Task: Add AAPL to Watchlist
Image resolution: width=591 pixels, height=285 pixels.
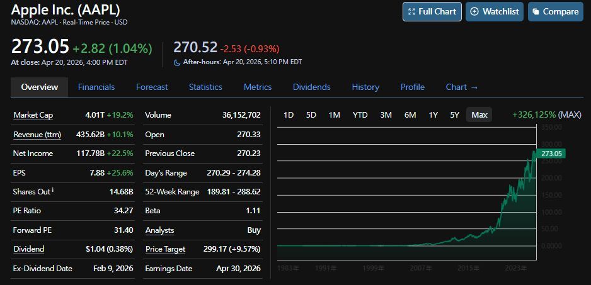Action: click(x=495, y=11)
